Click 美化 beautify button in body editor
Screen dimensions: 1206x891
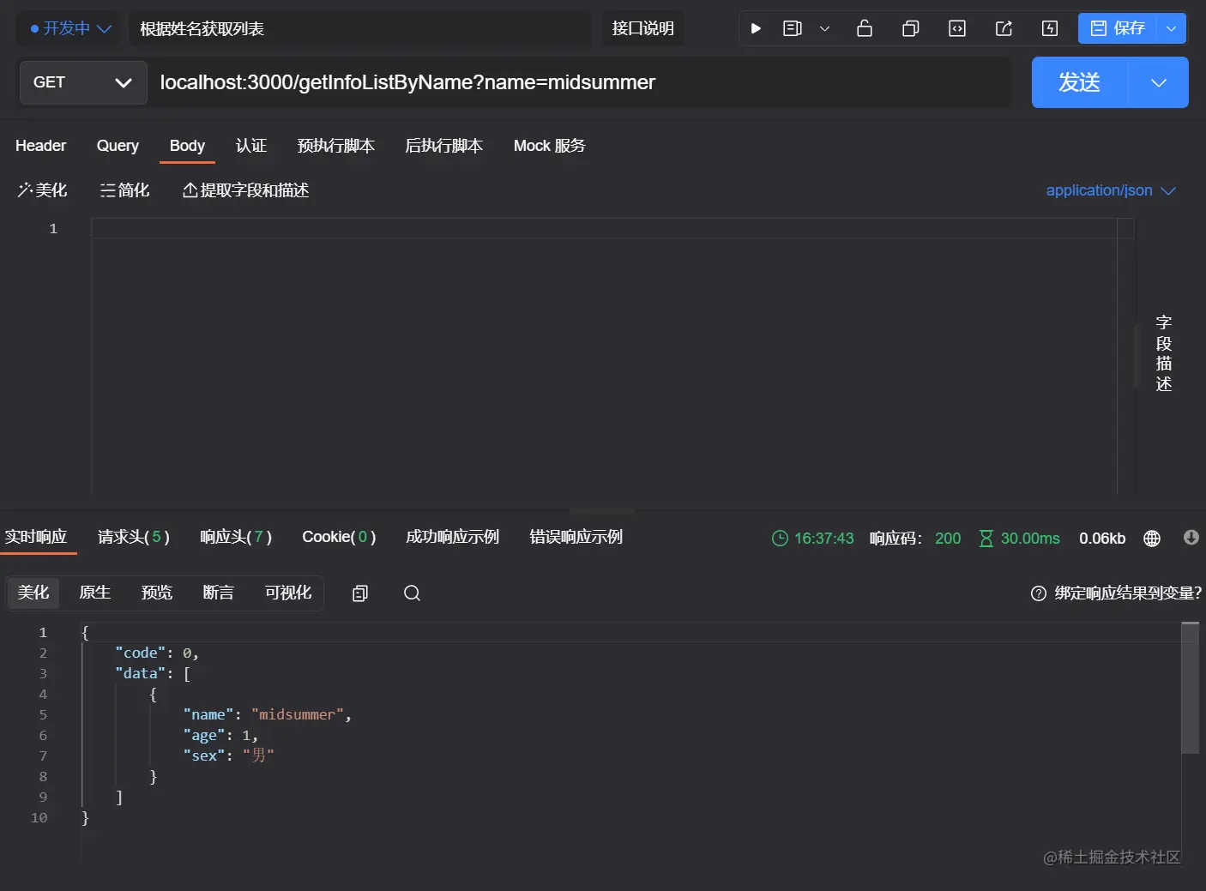[42, 190]
